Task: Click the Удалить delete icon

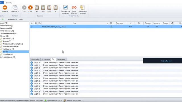Action: (x=5, y=8)
